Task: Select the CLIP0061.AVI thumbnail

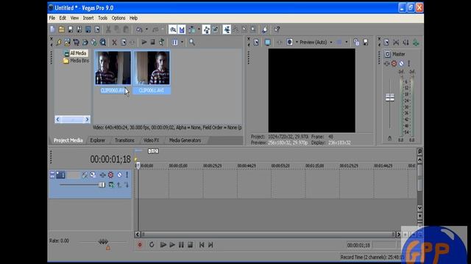Action: (152, 68)
